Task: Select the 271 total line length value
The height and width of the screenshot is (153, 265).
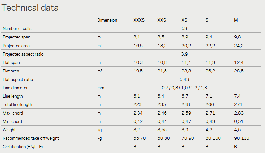Action: point(238,104)
